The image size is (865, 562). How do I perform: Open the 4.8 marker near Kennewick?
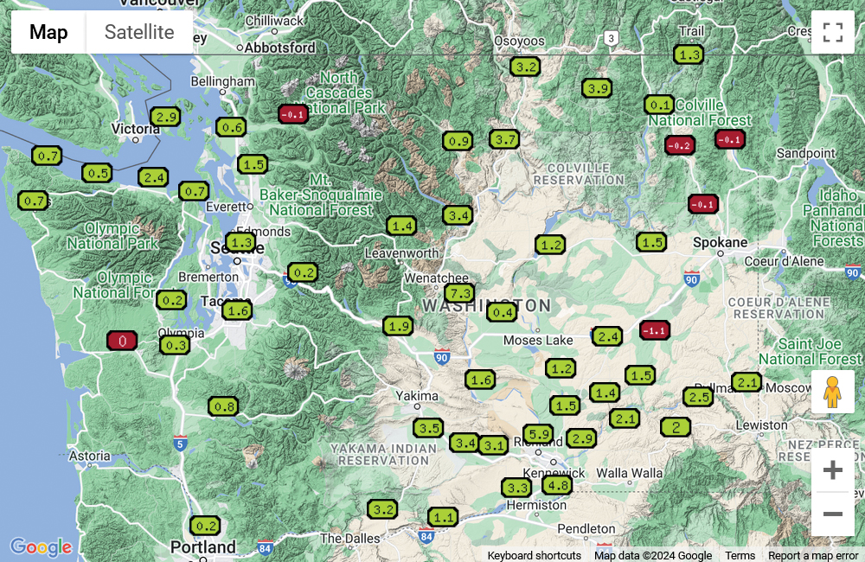556,485
